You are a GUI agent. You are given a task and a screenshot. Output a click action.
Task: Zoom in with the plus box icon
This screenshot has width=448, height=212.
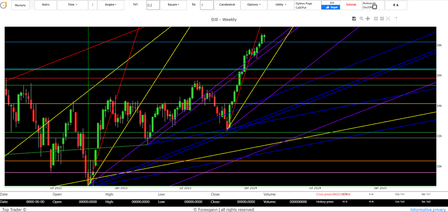point(376,19)
